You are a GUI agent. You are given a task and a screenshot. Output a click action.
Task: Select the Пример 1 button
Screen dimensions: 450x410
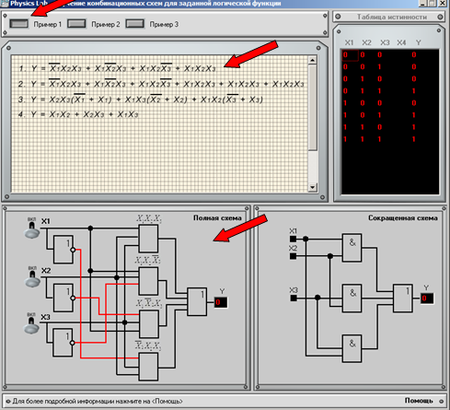point(19,24)
